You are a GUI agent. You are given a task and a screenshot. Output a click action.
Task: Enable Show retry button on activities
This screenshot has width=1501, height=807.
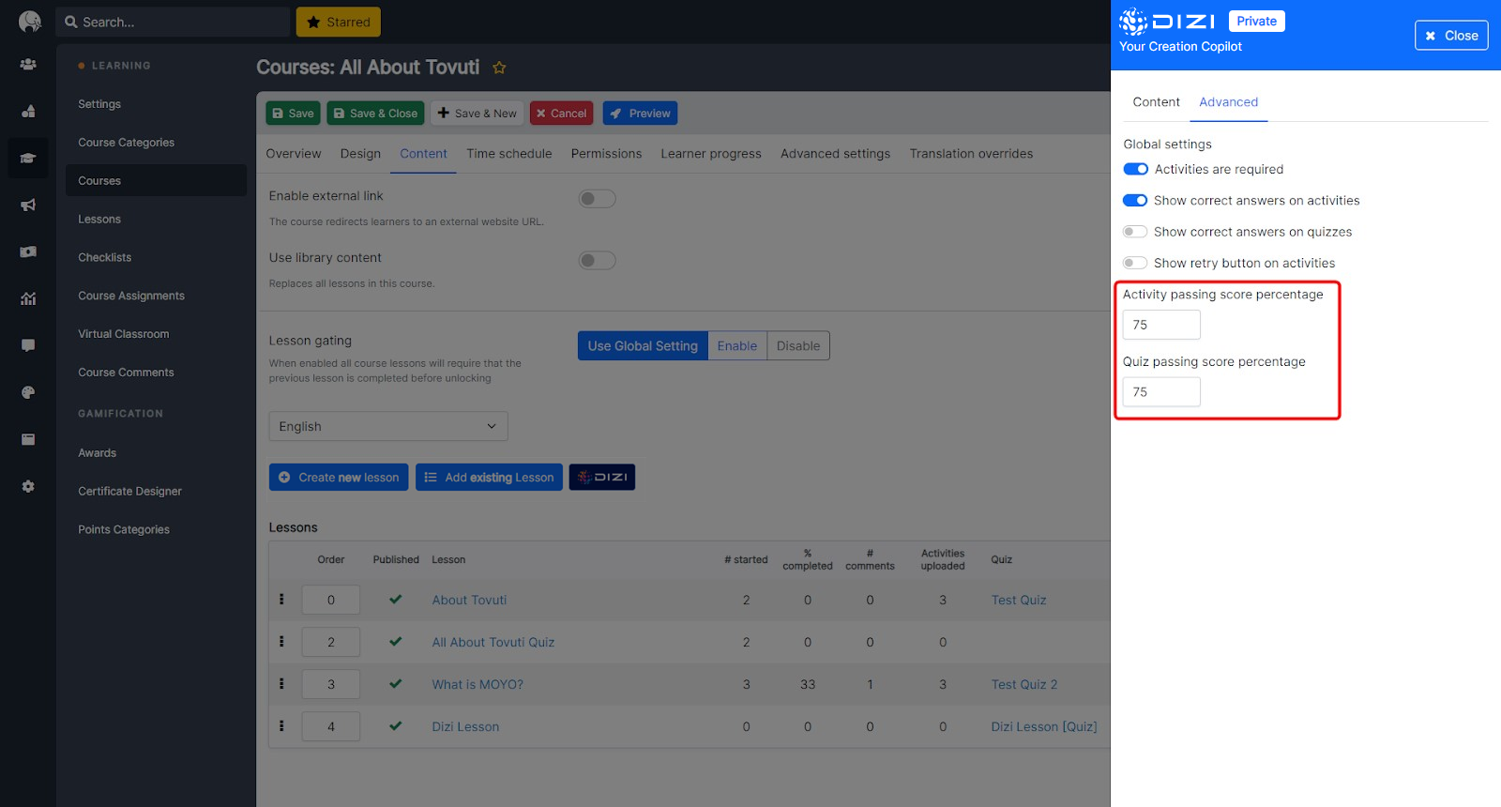click(1135, 264)
